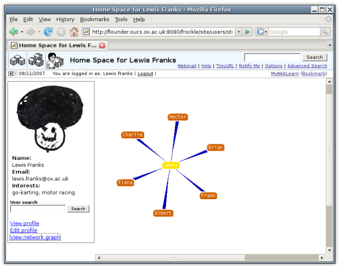Open the View menu
Screen dimensions: 339x266
pos(45,20)
